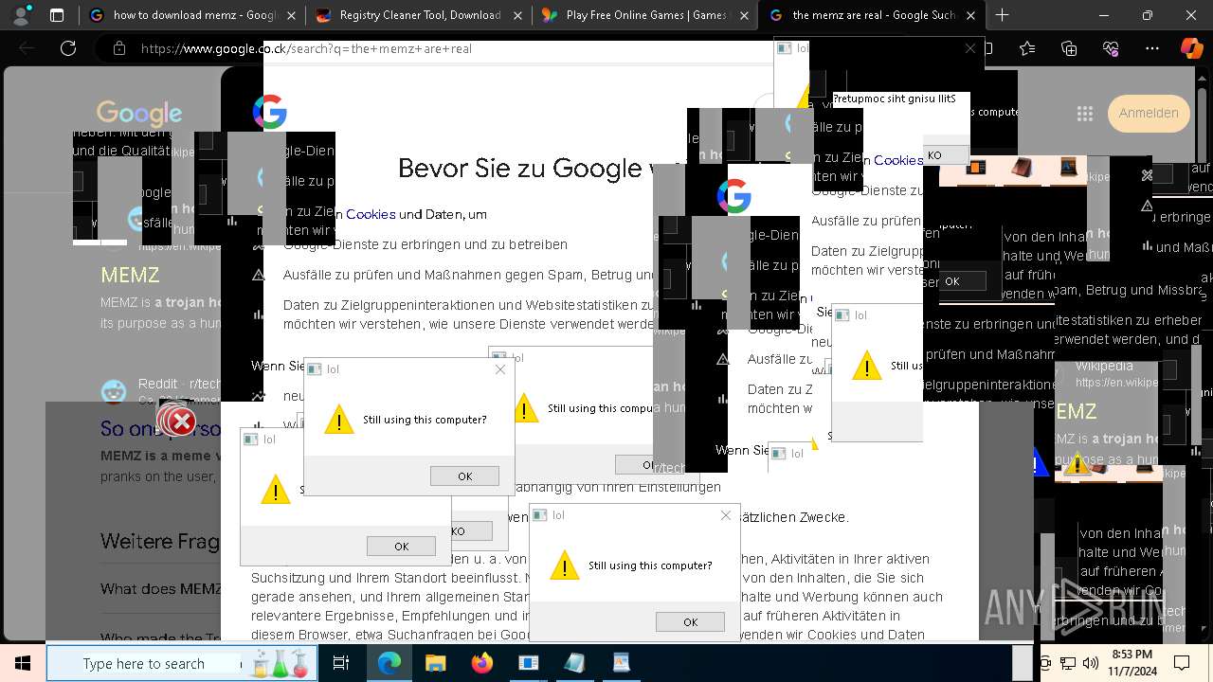Click warning triangle in bottom-center lol dialog
1213x682 pixels.
pos(564,565)
